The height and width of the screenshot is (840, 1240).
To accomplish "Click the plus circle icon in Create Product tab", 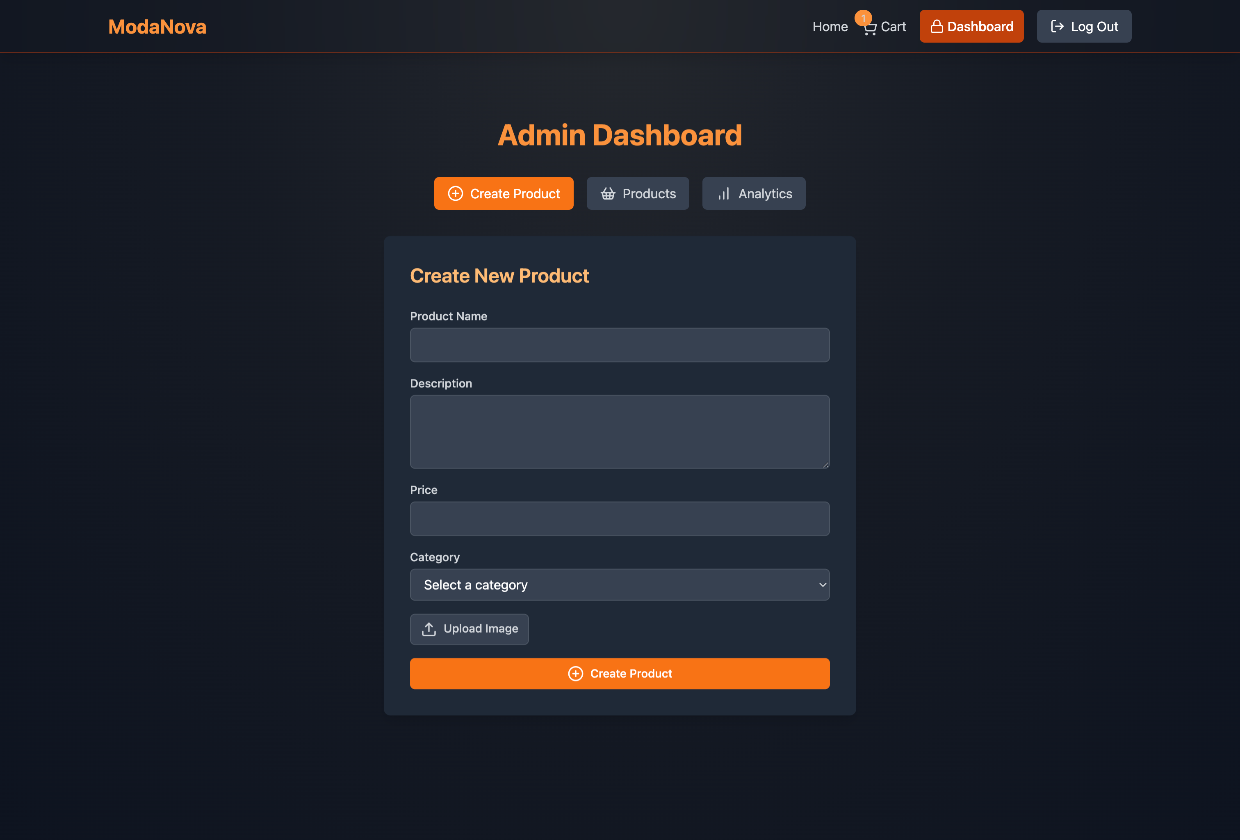I will 455,193.
